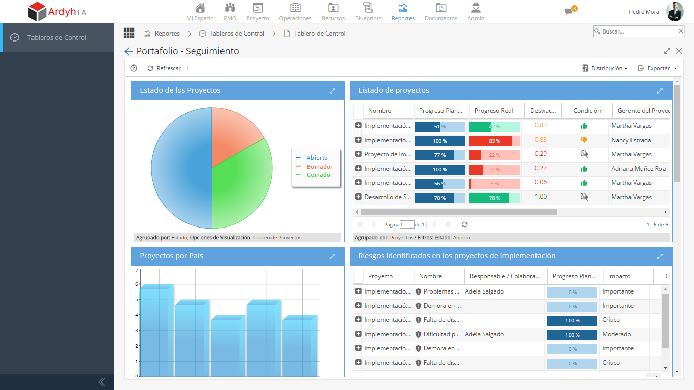694x390 pixels.
Task: Open Mi Espacio module
Action: point(200,12)
